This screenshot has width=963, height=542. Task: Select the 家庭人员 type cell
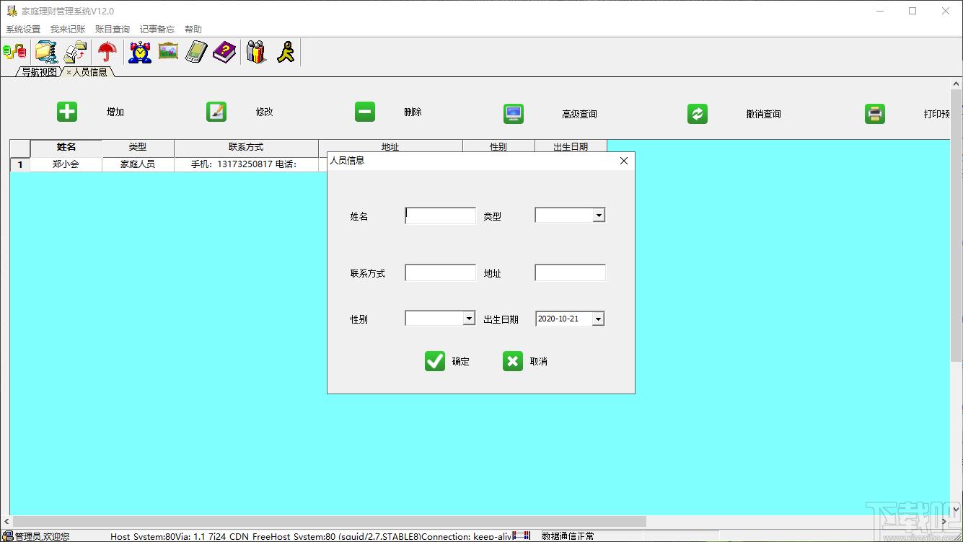click(x=138, y=164)
